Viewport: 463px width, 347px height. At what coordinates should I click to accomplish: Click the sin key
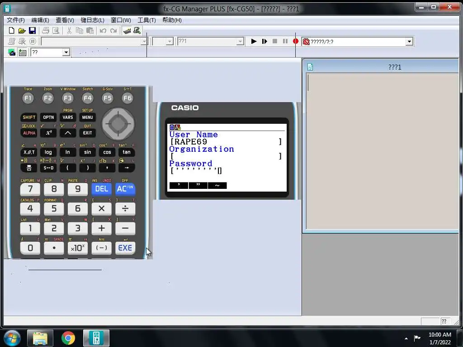click(x=87, y=152)
